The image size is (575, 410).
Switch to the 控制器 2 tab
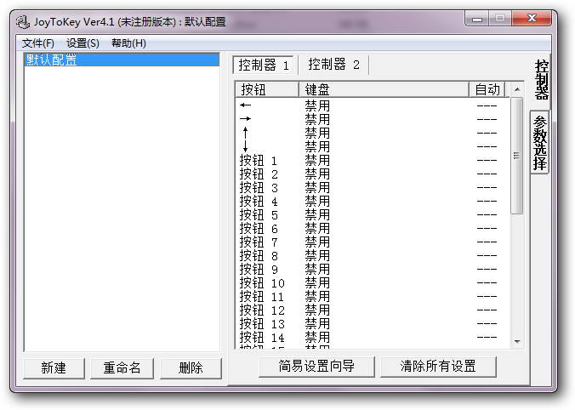point(333,65)
